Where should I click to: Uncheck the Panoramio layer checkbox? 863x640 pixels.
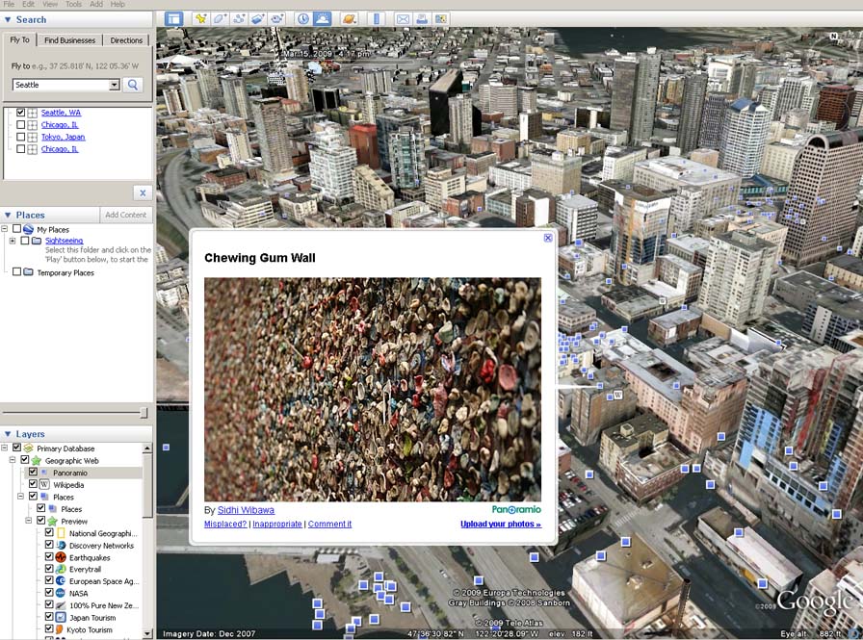pos(33,472)
